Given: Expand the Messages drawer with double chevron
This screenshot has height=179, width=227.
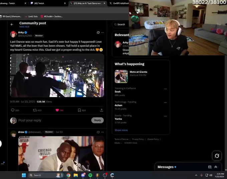Looking at the screenshot, I should [216, 167].
